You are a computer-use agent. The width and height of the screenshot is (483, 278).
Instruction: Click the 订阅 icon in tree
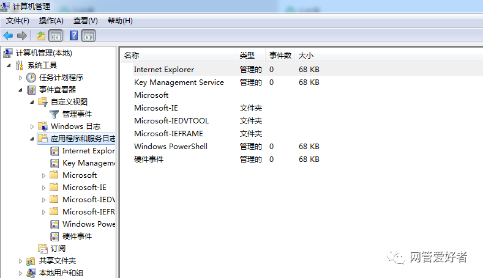(x=43, y=249)
